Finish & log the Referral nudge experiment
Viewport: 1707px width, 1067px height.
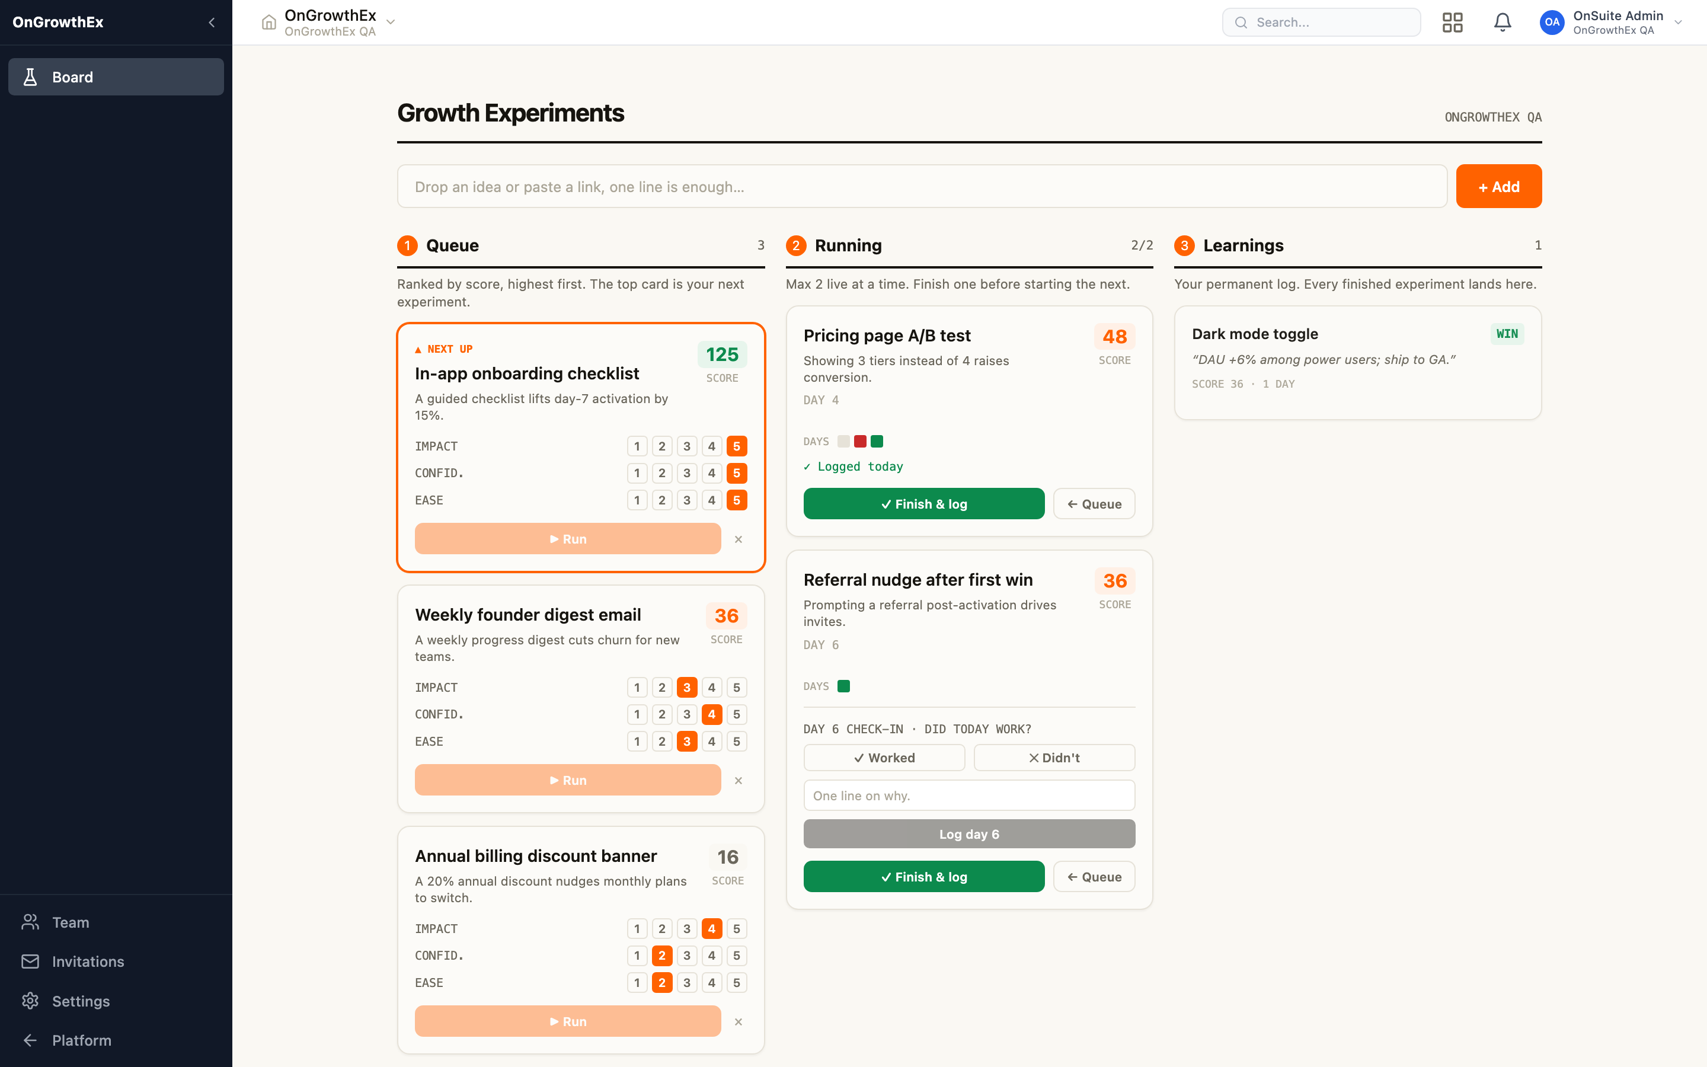coord(923,877)
